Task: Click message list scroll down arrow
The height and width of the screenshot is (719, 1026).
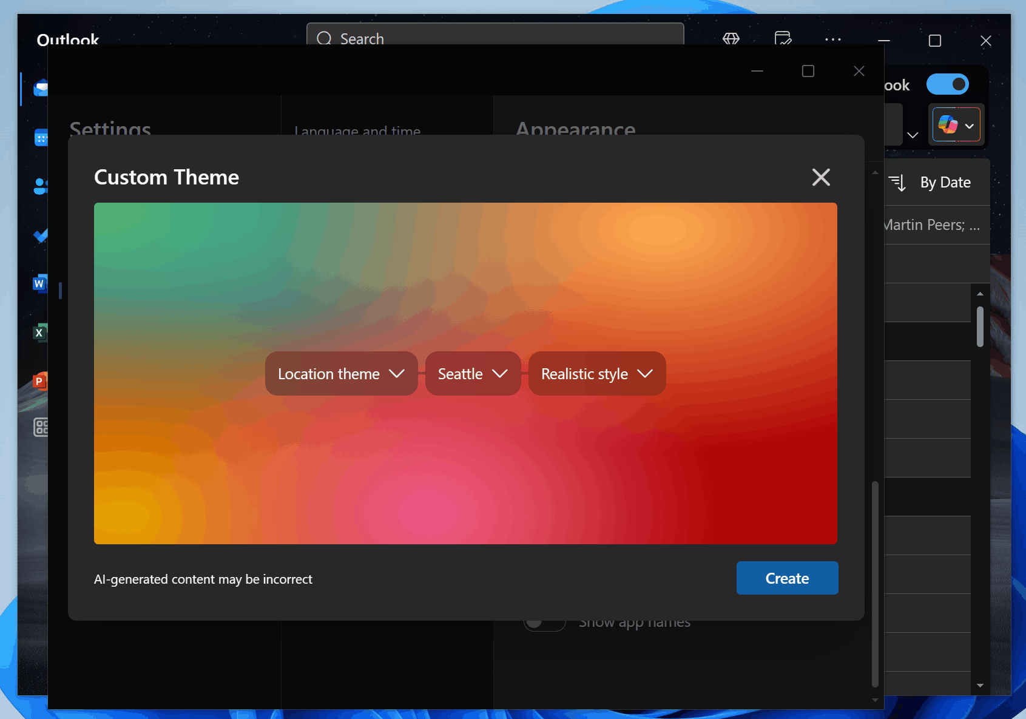Action: 980,686
